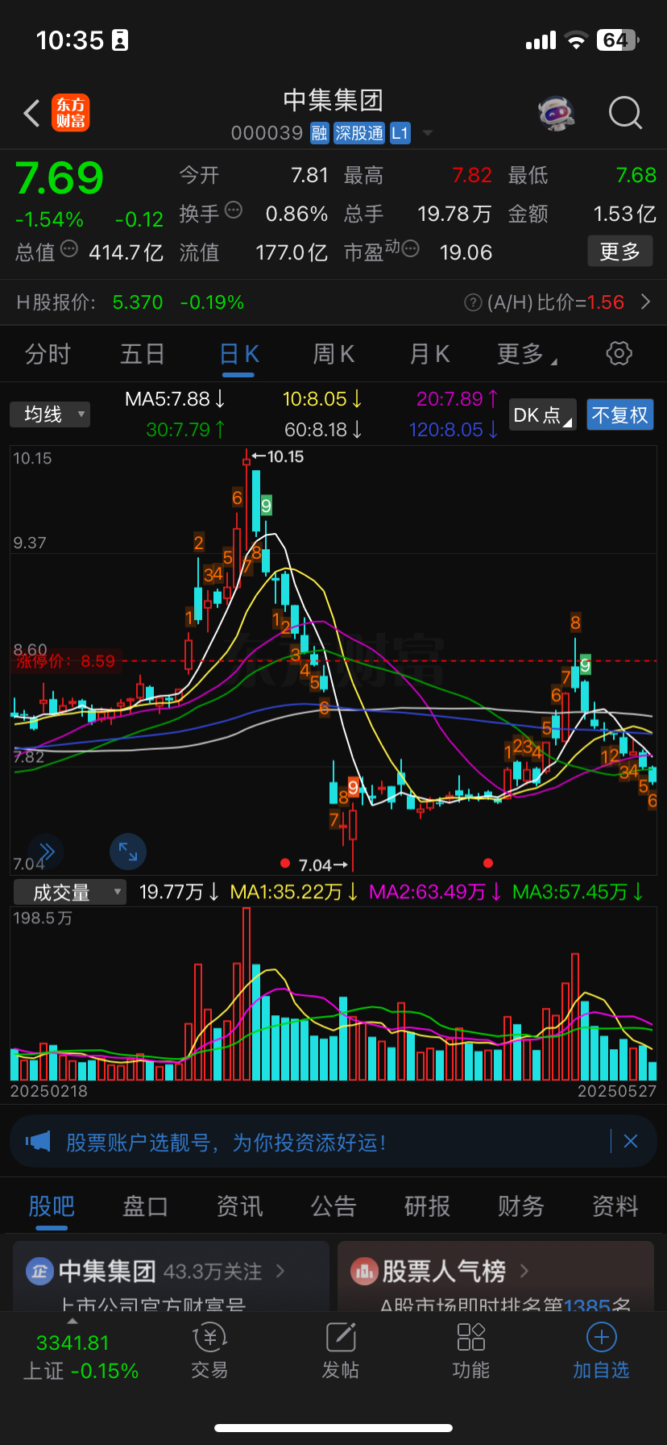The image size is (667, 1445).
Task: Expand the 更多 period dropdown tab
Action: (x=527, y=353)
